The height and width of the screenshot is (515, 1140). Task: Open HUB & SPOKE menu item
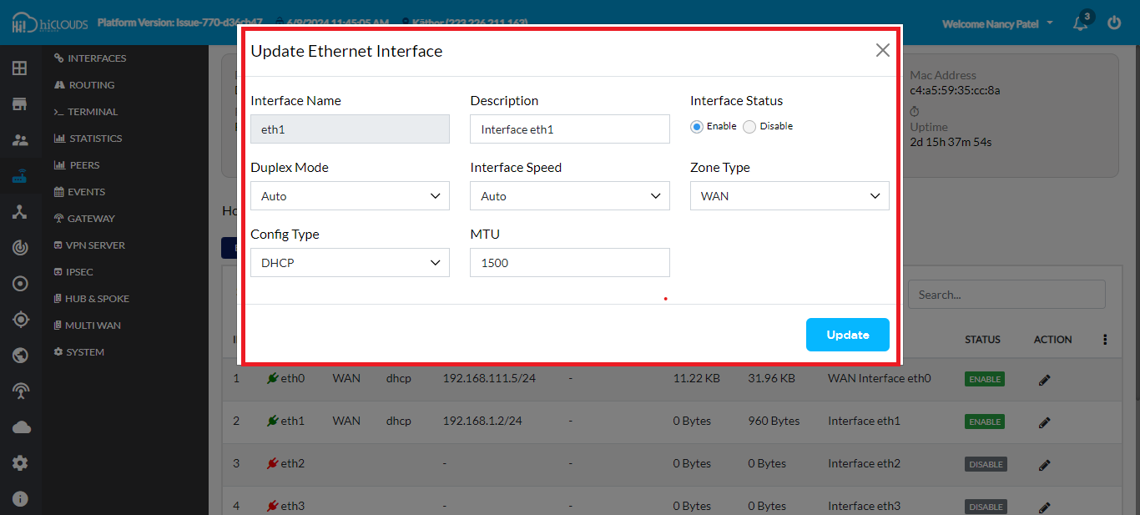pyautogui.click(x=92, y=299)
